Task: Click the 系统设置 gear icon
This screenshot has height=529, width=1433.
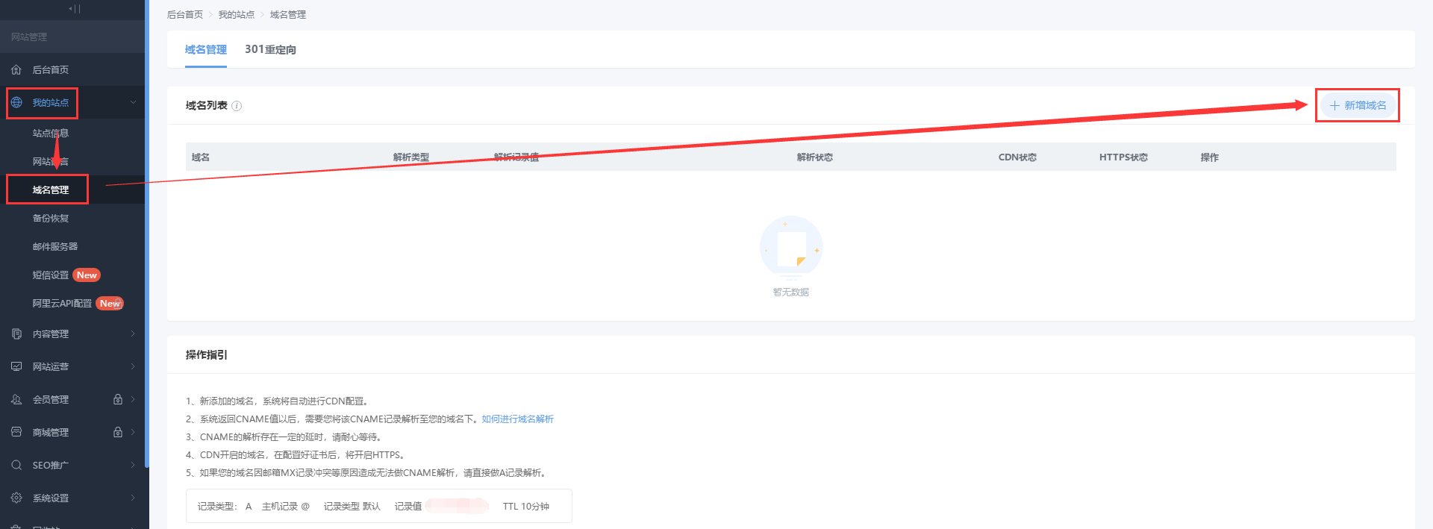Action: 16,498
